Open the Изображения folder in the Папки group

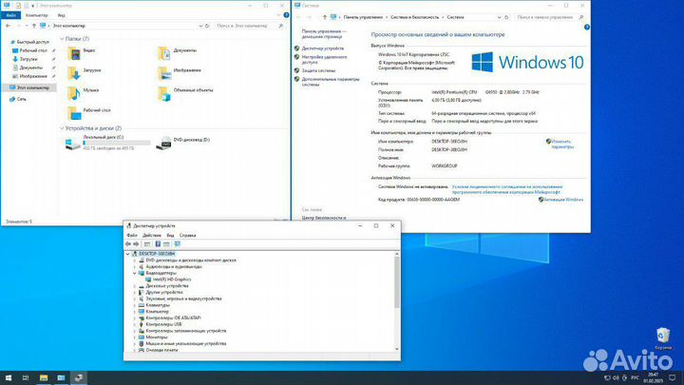point(180,72)
